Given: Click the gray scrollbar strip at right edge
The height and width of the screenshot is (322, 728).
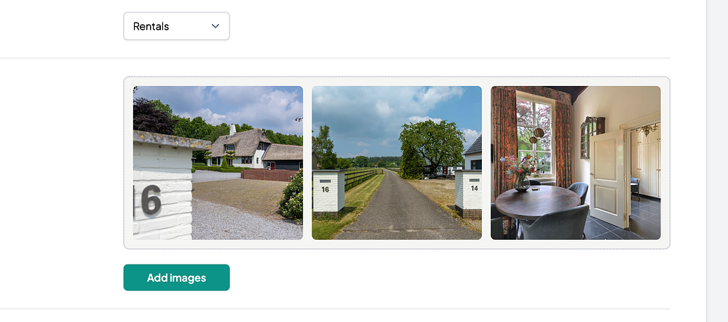Looking at the screenshot, I should click(717, 161).
